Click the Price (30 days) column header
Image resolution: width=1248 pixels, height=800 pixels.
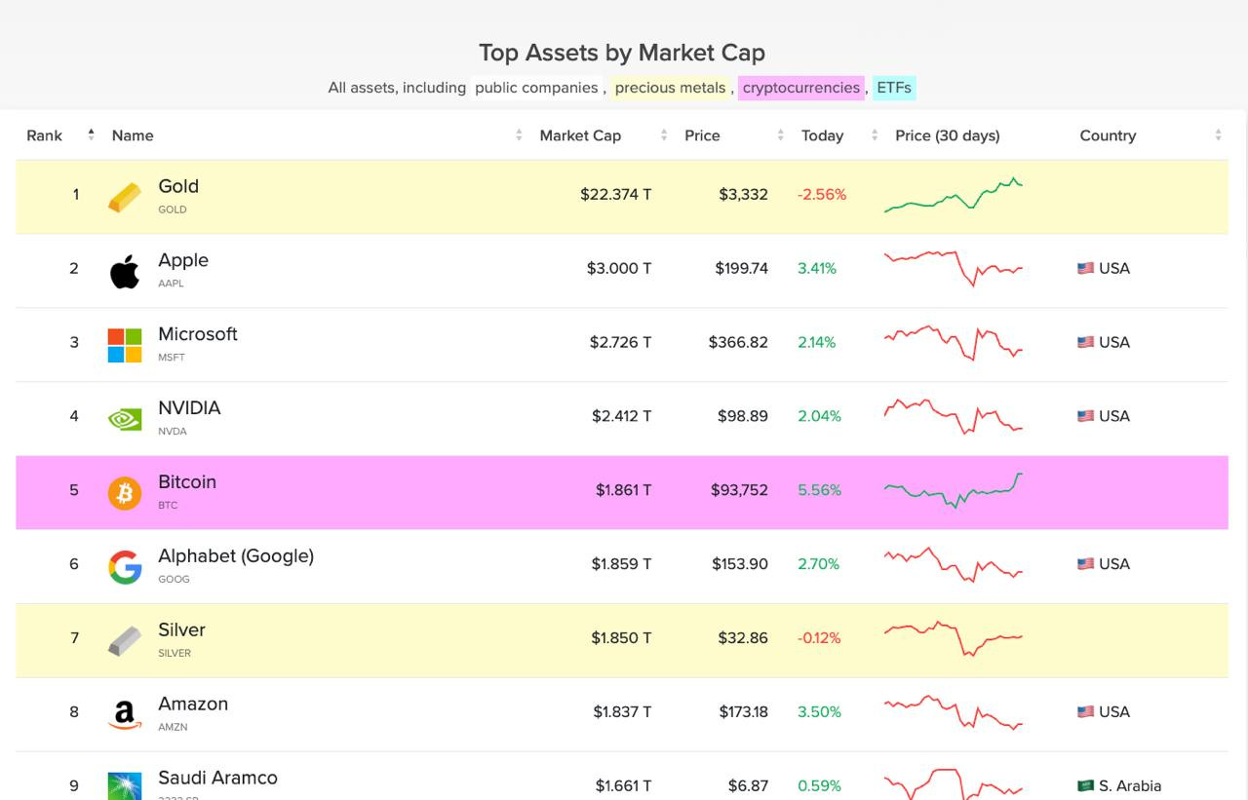click(948, 135)
